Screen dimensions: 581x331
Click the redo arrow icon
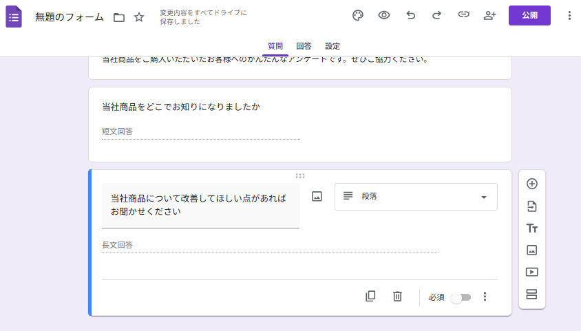[436, 16]
